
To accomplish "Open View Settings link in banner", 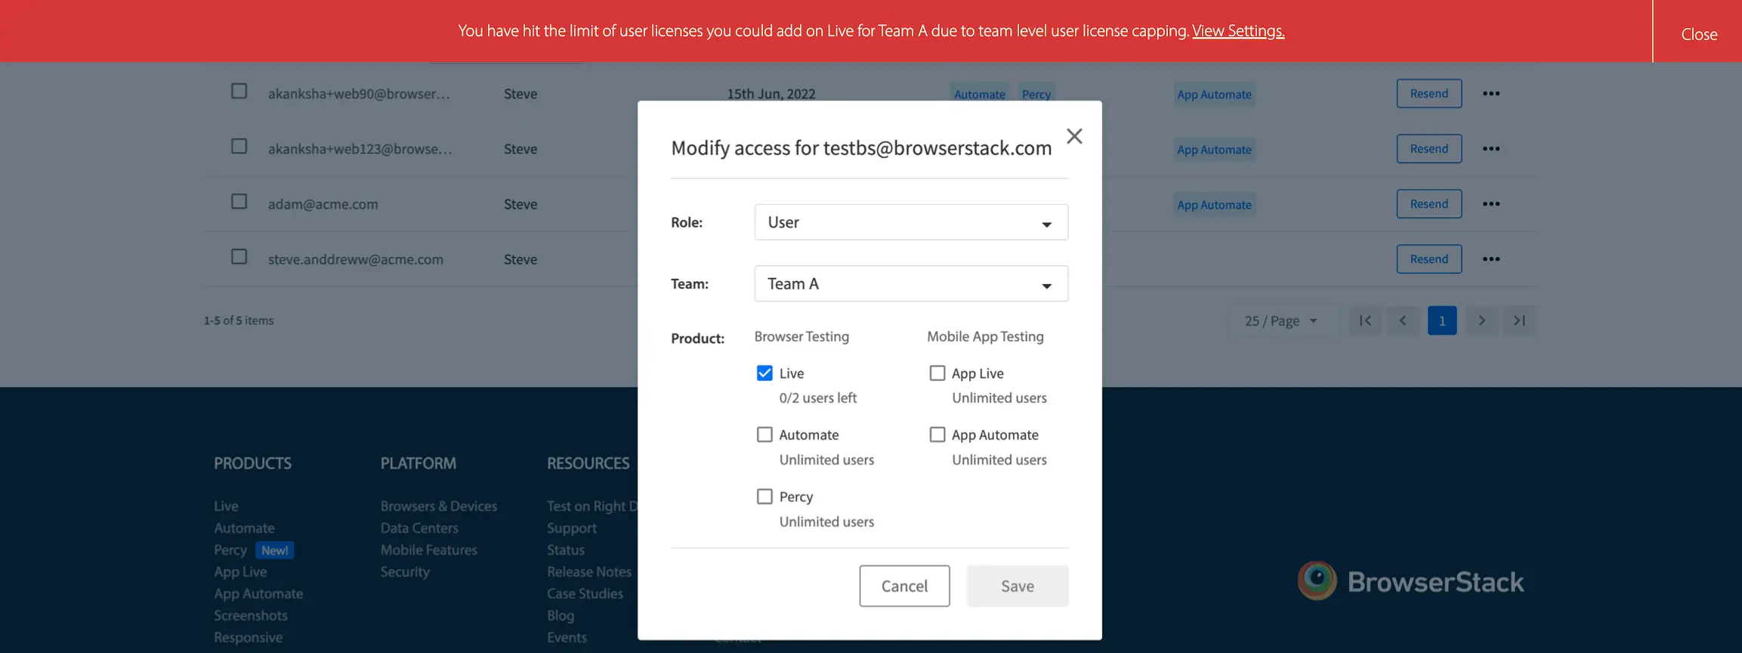I will (1237, 31).
